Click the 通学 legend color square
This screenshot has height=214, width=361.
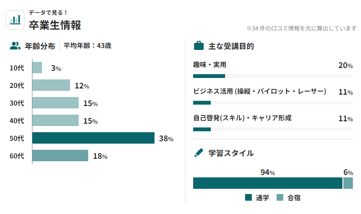[248, 197]
